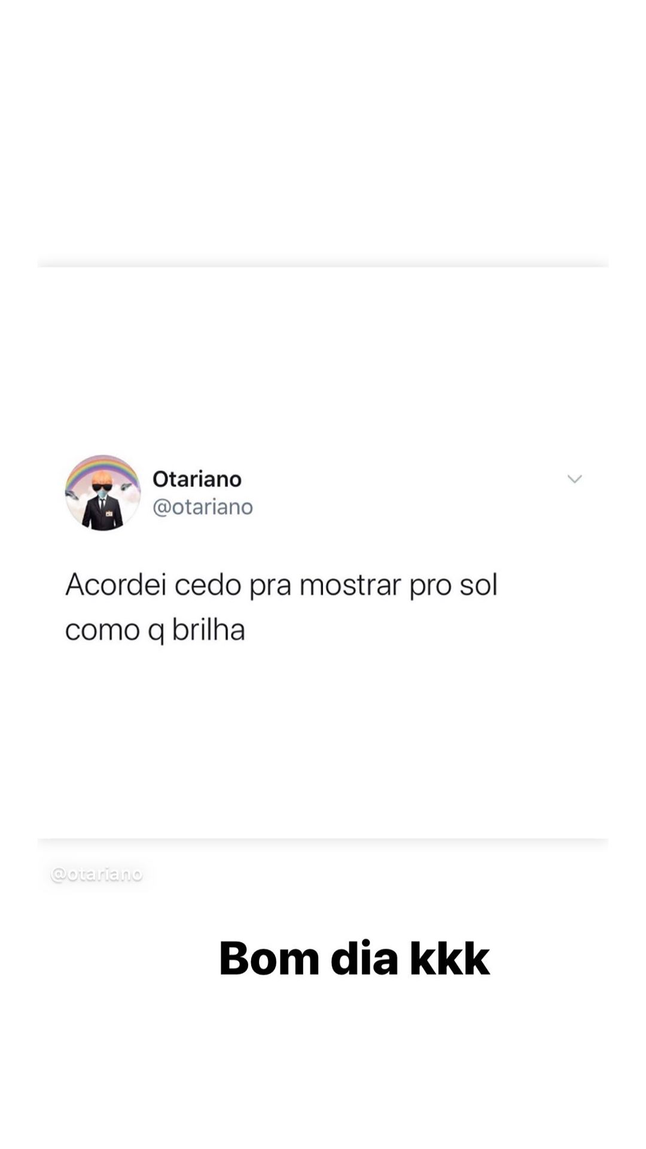Expand the tweet options chevron
Viewport: 646px width, 1149px height.
574,479
